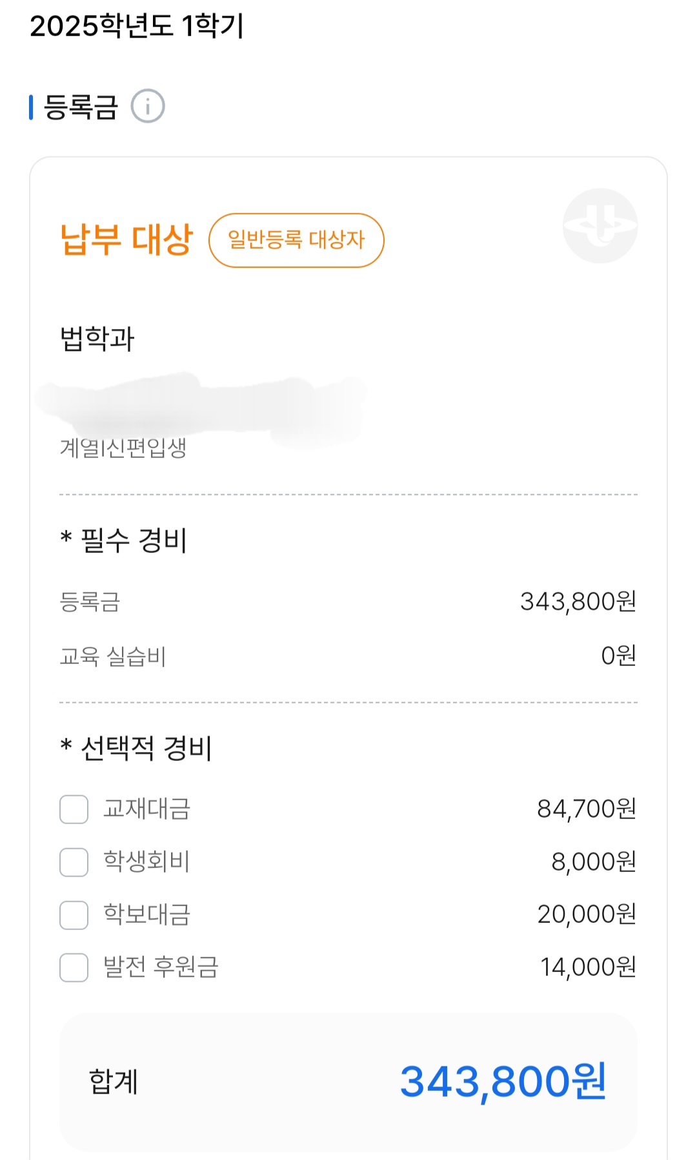Enable the 학보대금 optional fee
Image resolution: width=697 pixels, height=1160 pixels.
tap(74, 915)
